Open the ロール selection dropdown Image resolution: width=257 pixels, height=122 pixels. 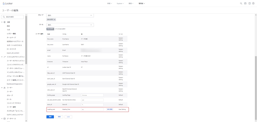point(70,25)
